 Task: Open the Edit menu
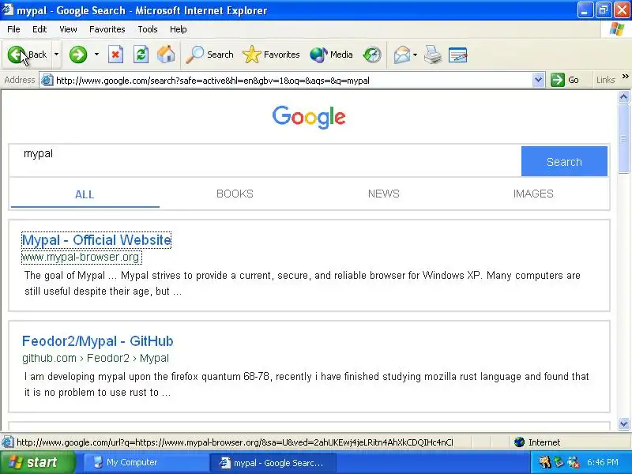39,29
